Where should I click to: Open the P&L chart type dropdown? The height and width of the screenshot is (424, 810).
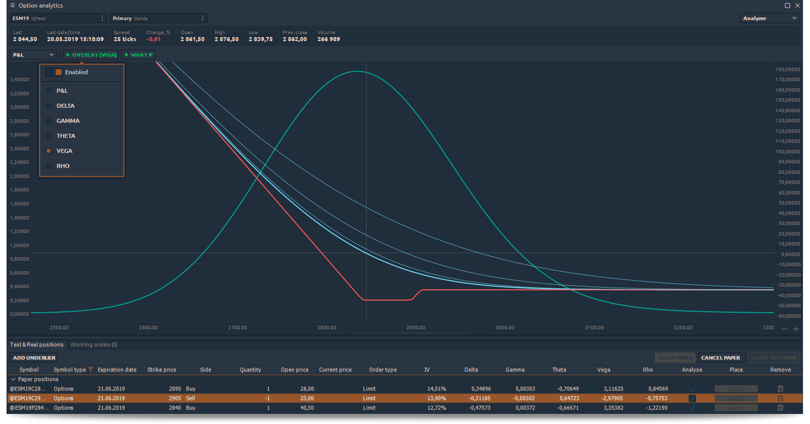coord(33,55)
